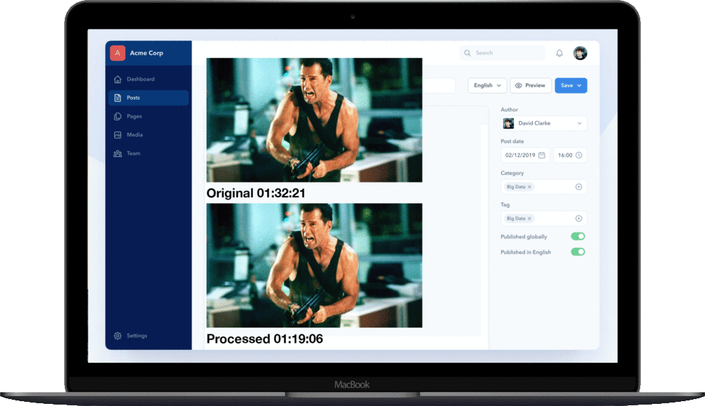Screen dimensions: 705x406
Task: Click the Preview button
Action: (531, 85)
